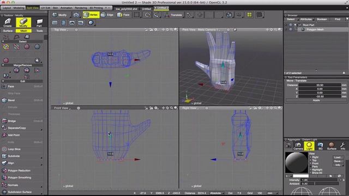Open the Light tab icon in Aggregate panel
Viewport: 349px width, 196px height.
pyautogui.click(x=309, y=146)
